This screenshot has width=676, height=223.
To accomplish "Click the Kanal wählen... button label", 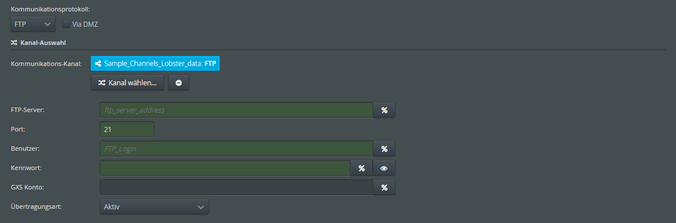I will pos(132,82).
